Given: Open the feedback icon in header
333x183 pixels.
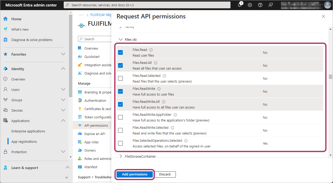Looking at the screenshot, I should 271,5.
